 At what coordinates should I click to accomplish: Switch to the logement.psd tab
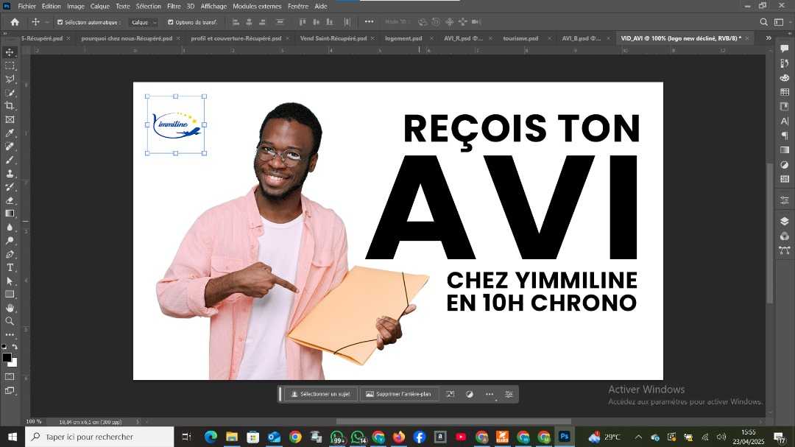[x=403, y=38]
